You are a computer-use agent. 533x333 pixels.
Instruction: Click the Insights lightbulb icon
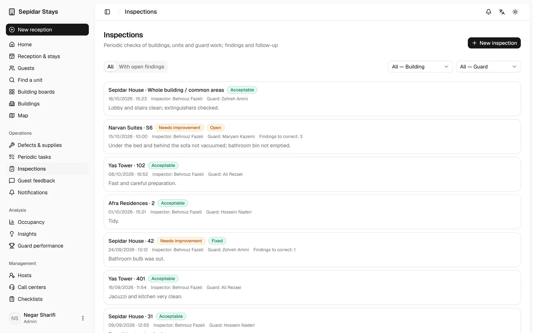[x=12, y=234]
